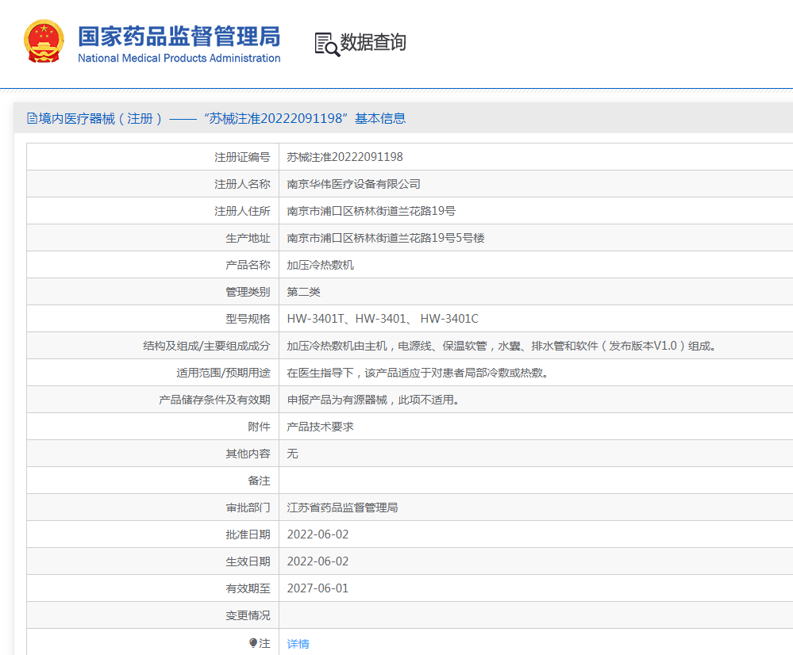This screenshot has height=655, width=793.
Task: Click address 南京市浦口区桥林街道兰花路19号
Action: point(371,211)
